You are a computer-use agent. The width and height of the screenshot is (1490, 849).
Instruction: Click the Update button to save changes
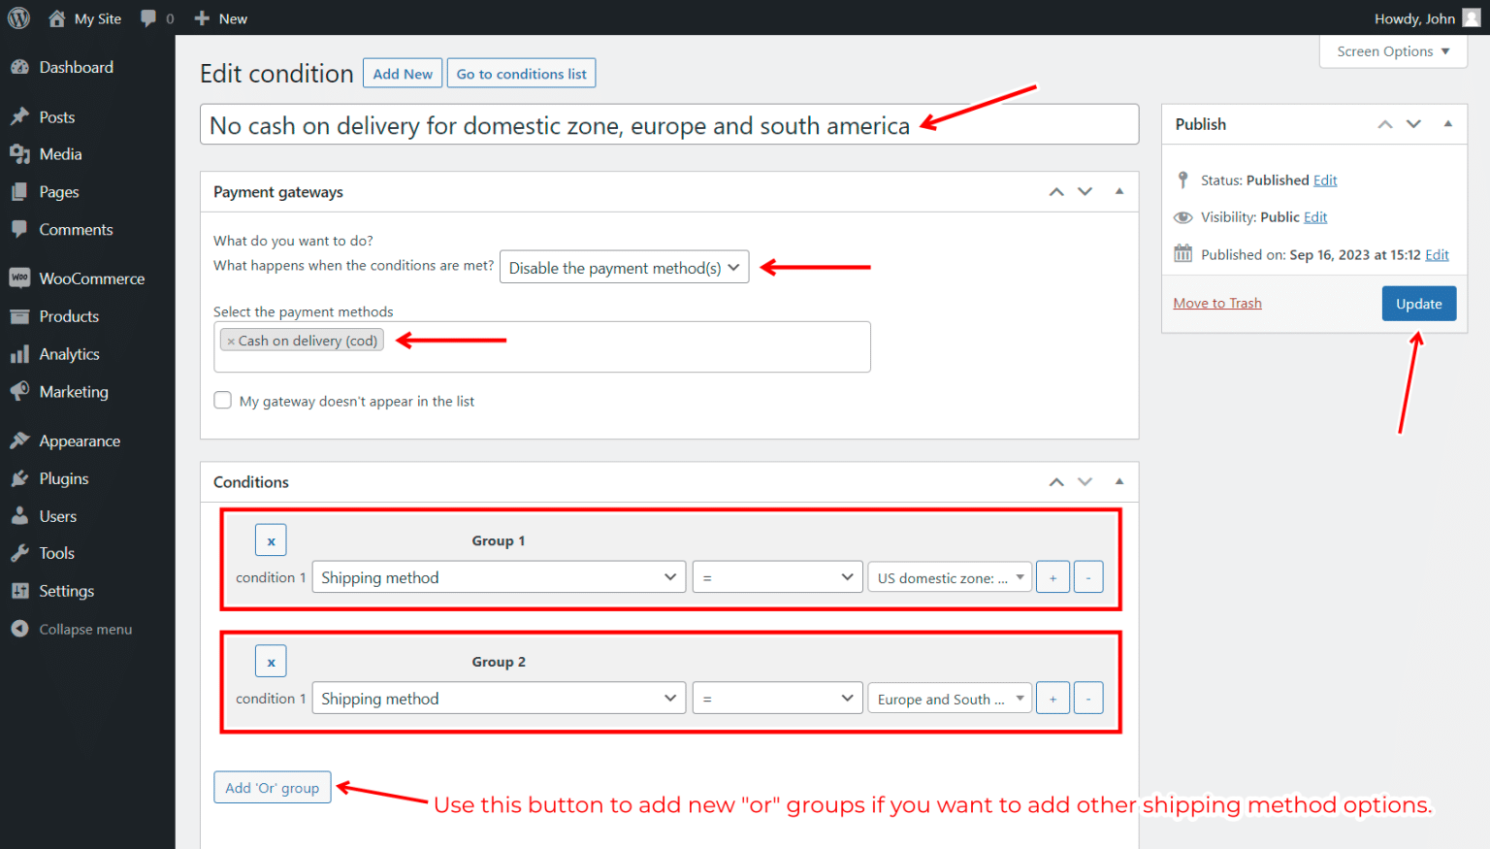(x=1418, y=303)
